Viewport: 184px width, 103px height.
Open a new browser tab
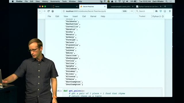pos(165,6)
